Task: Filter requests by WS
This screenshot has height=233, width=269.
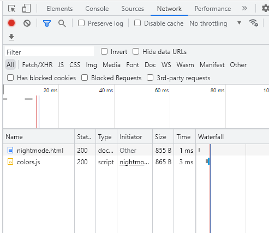Action: (166, 65)
